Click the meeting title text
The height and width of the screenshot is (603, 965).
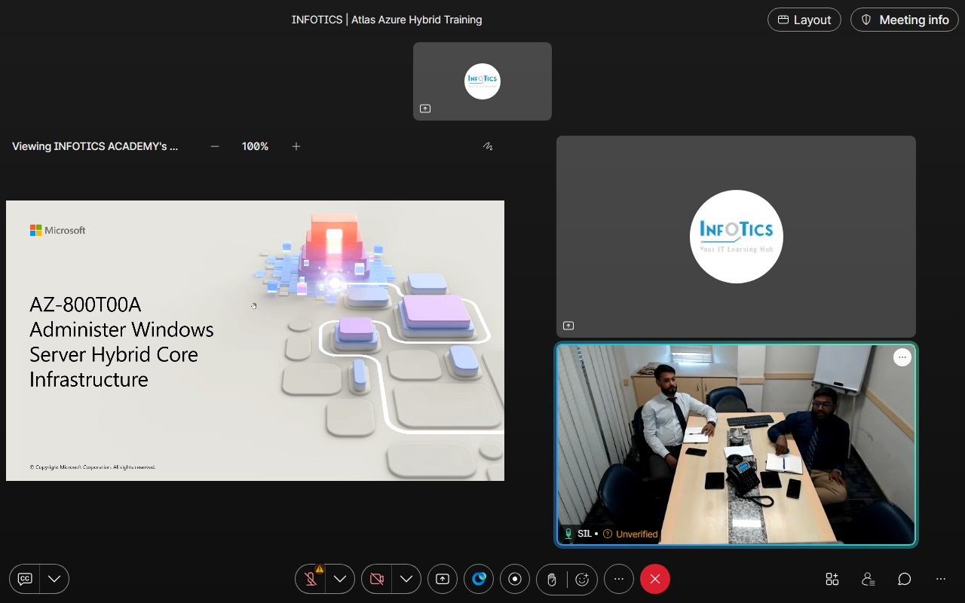tap(387, 20)
